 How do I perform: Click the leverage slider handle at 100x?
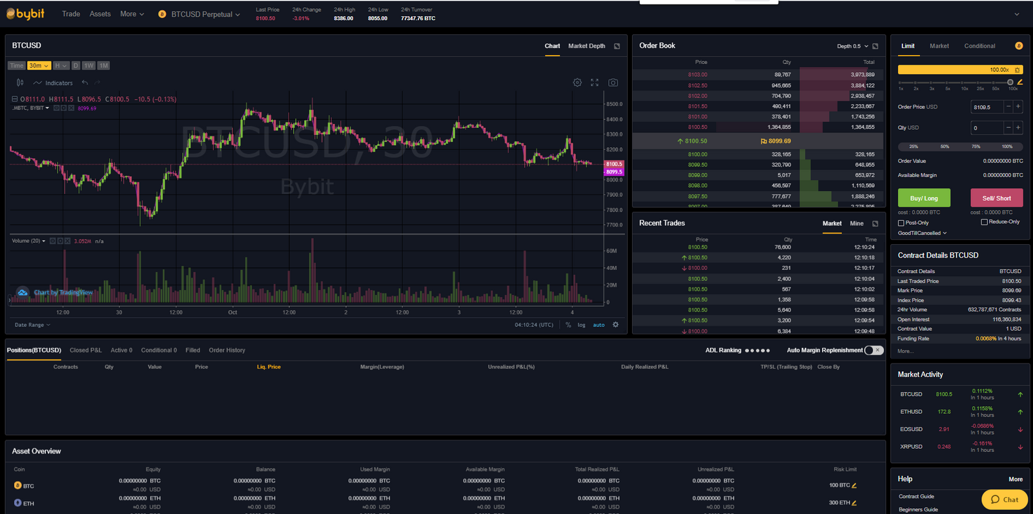point(1010,82)
